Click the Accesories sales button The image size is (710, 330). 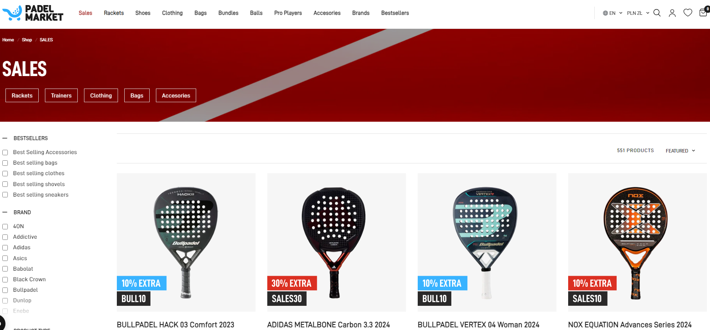(176, 96)
